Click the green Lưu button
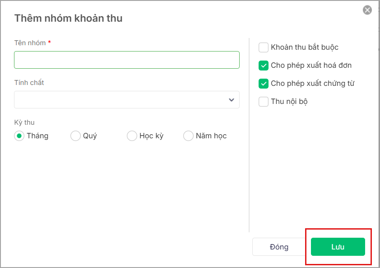 338,247
